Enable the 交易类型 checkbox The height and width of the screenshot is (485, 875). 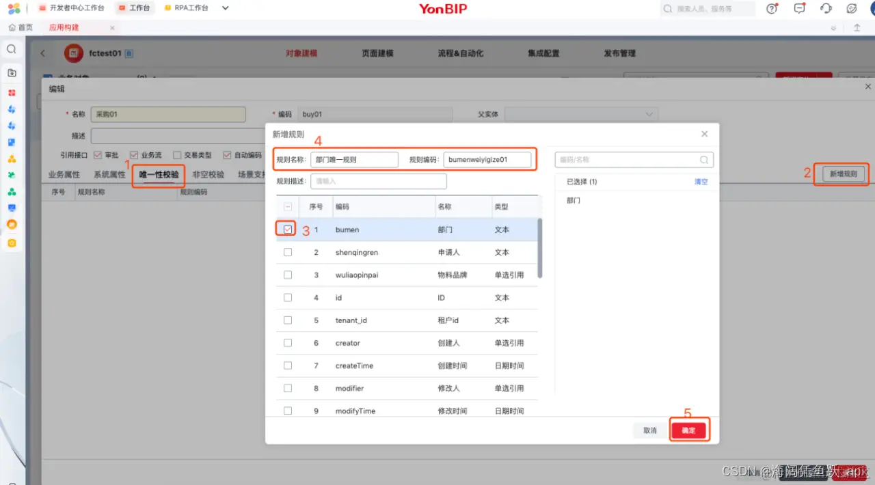click(177, 155)
